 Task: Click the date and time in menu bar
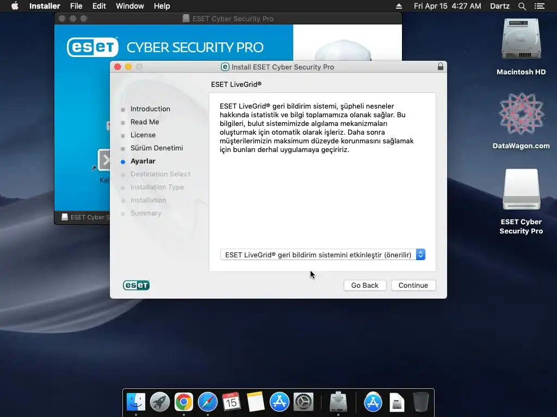pos(447,6)
